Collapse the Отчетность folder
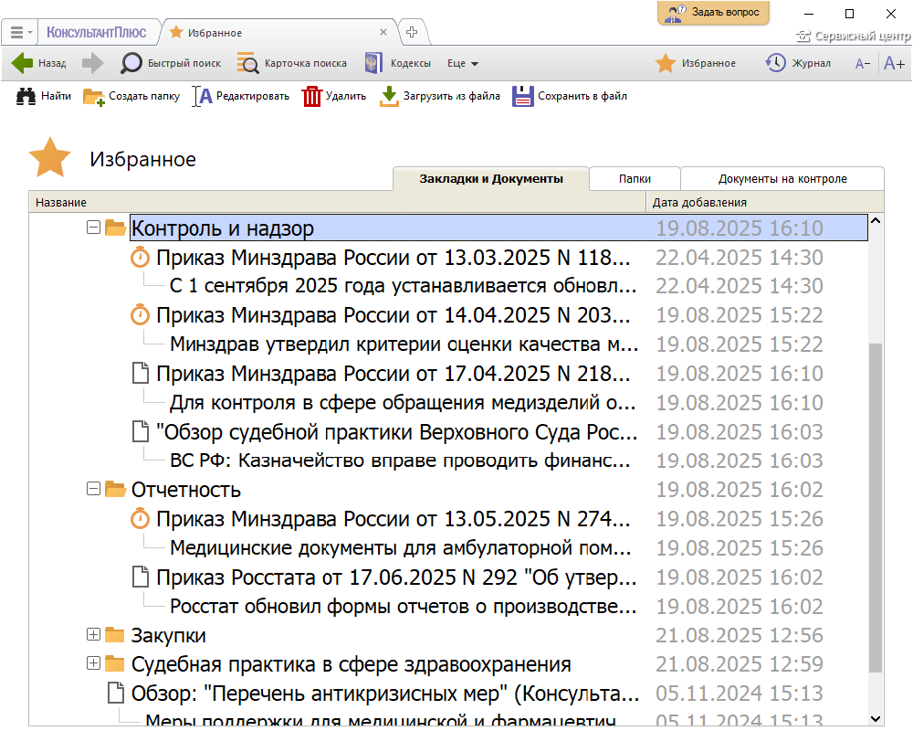 pyautogui.click(x=92, y=489)
